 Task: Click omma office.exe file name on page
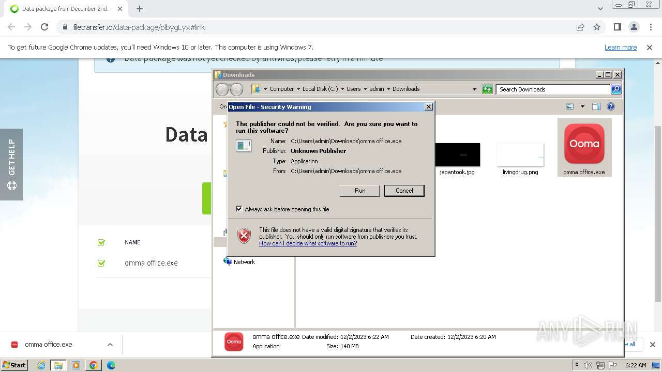[x=151, y=263]
